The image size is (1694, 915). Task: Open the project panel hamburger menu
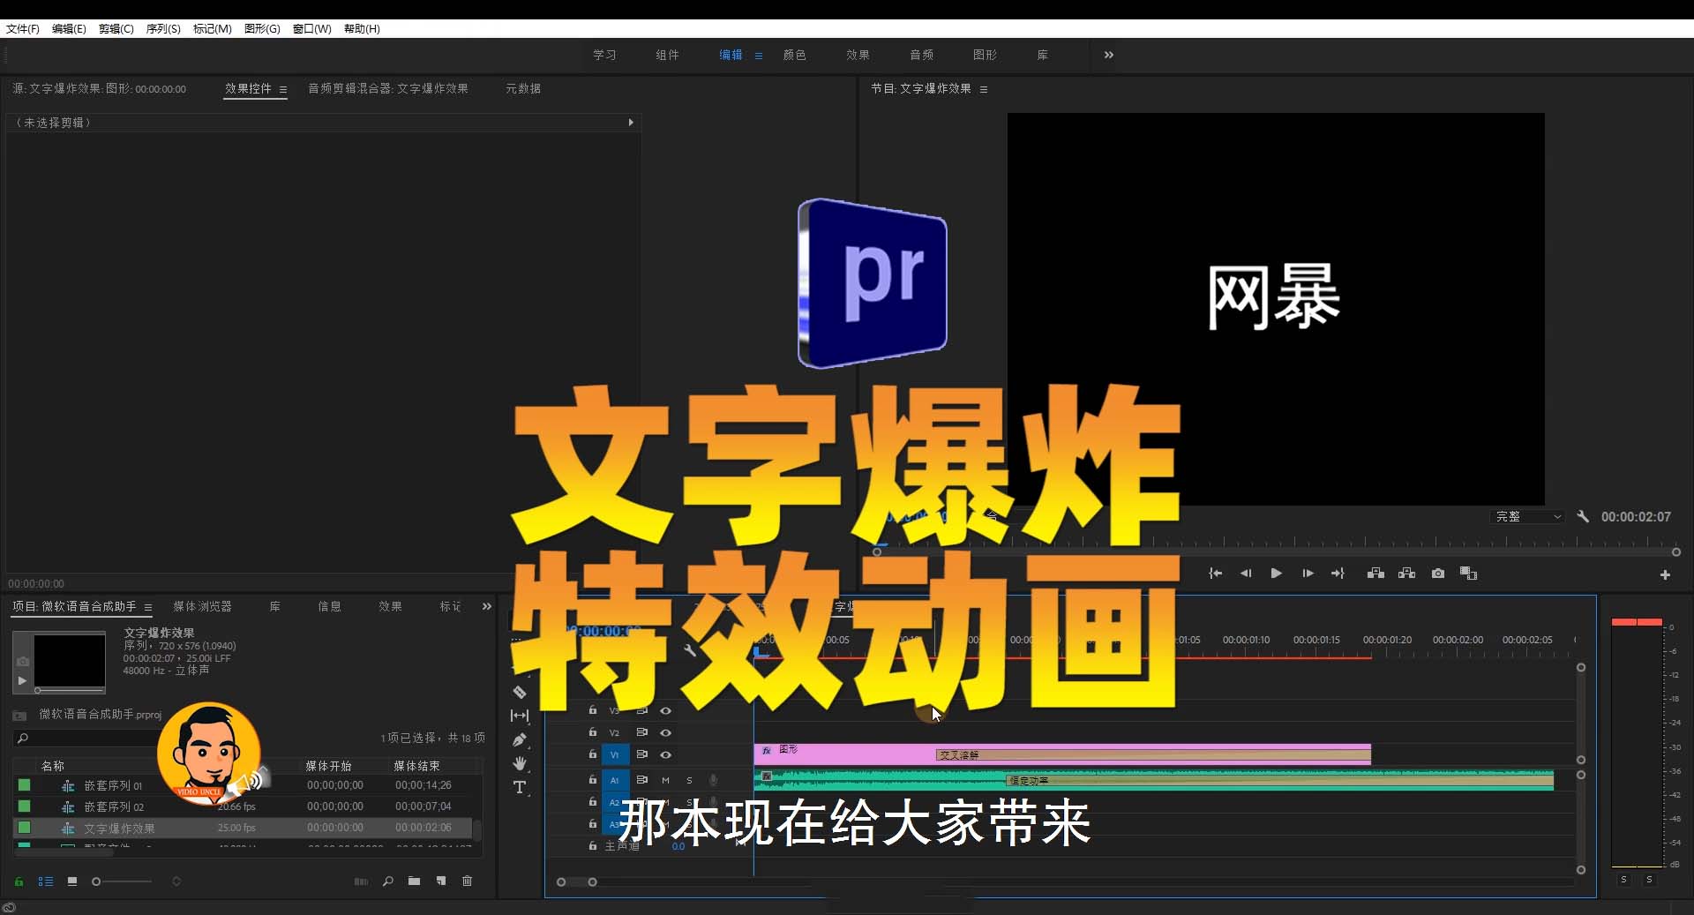point(148,607)
